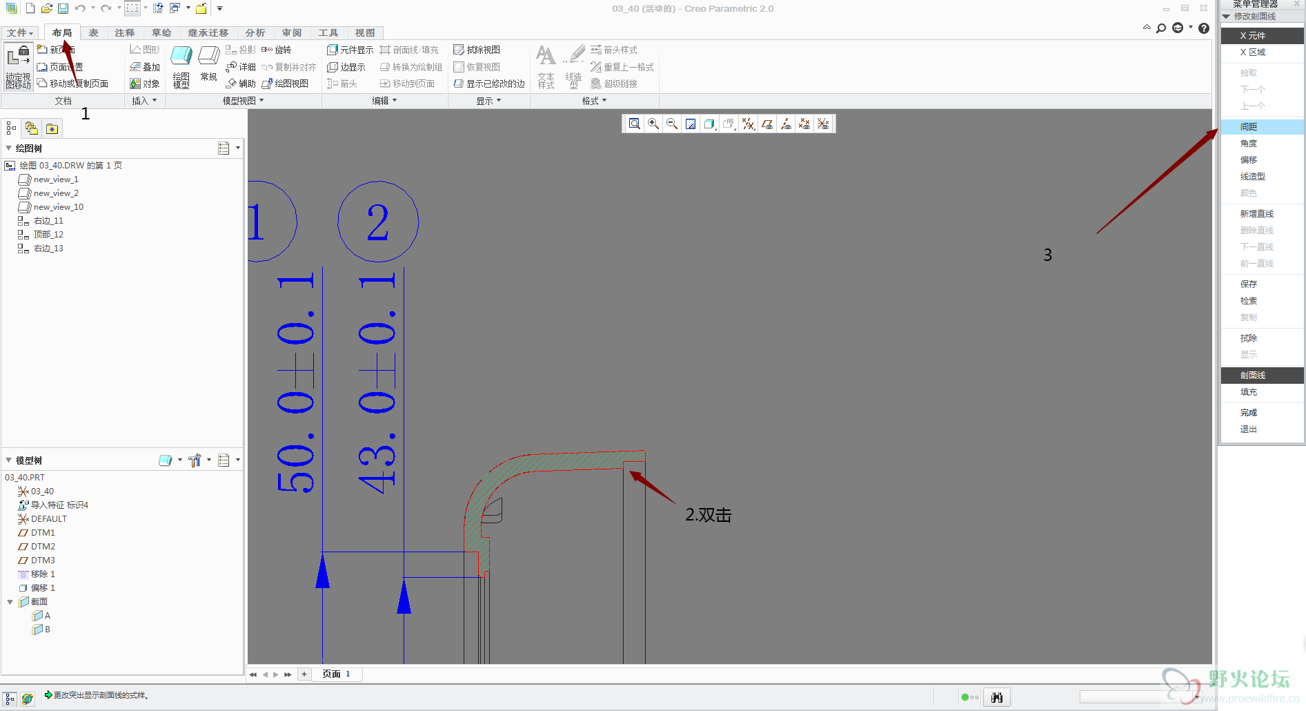Click the Refit zoom icon
This screenshot has width=1306, height=711.
pyautogui.click(x=635, y=124)
